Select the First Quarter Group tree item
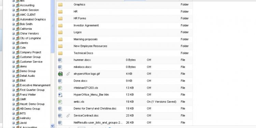Image resolution: width=256 pixels, height=128 pixels. [x=32, y=90]
